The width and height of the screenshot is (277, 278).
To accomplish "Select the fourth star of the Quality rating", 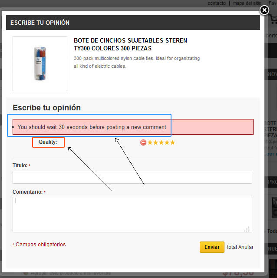I will point(167,142).
